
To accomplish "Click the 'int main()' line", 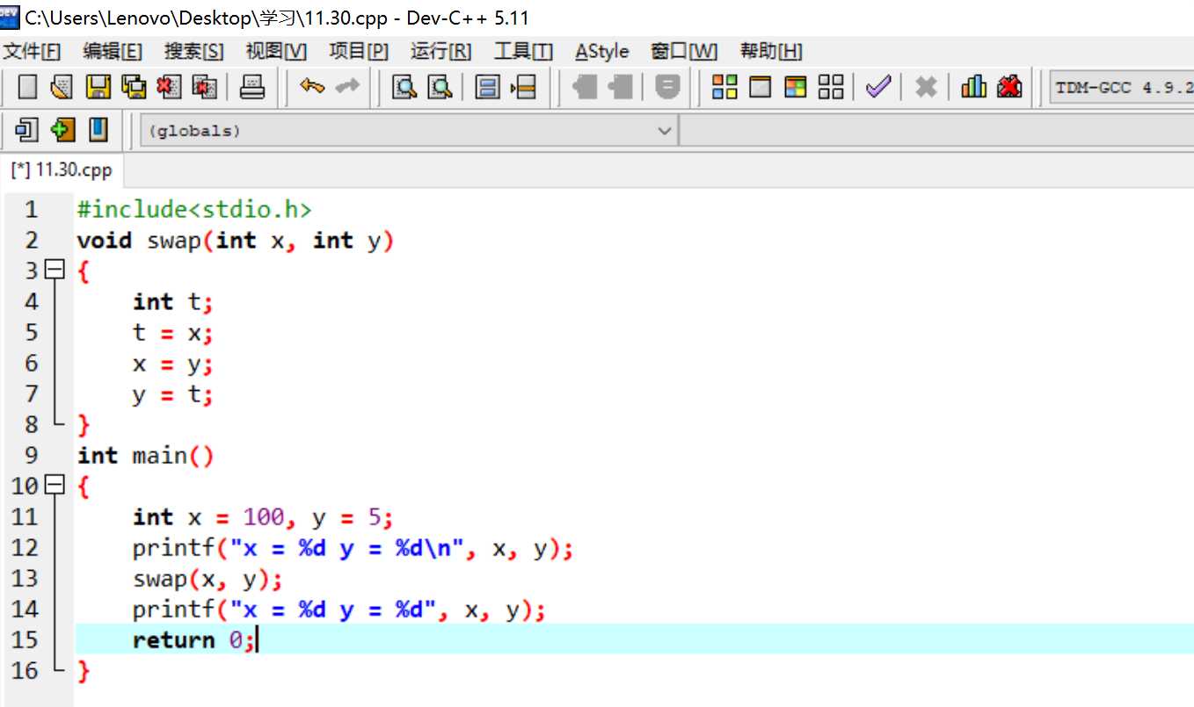I will coord(146,455).
